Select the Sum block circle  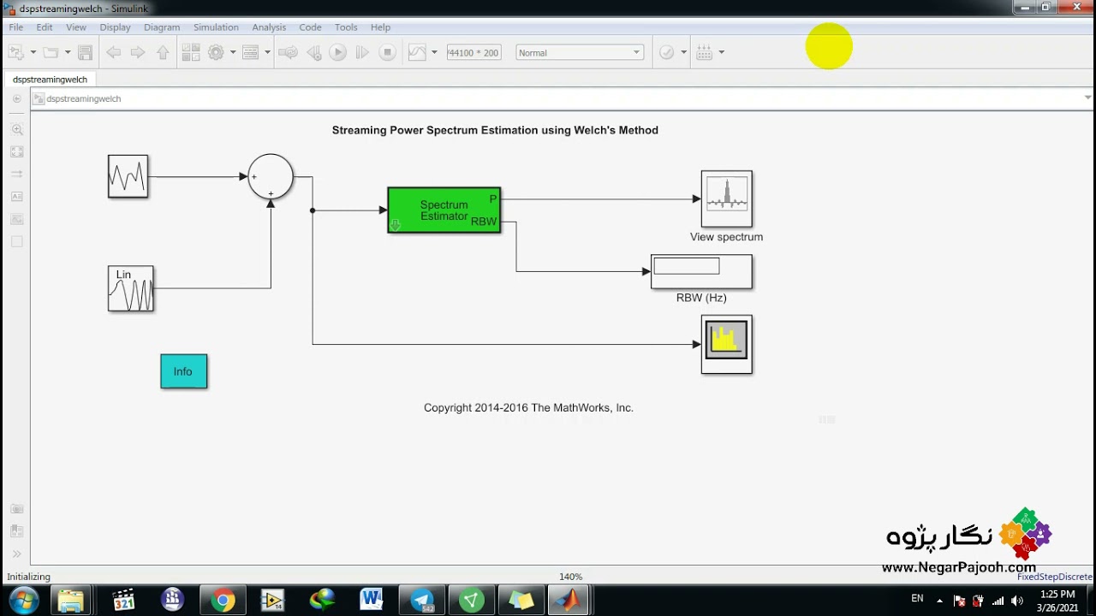click(x=271, y=177)
